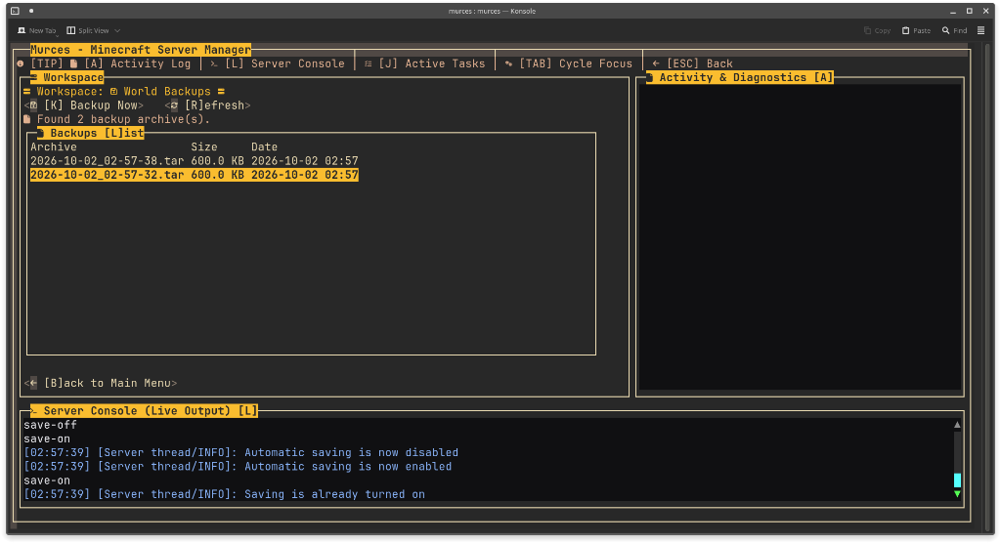Select highlighted backup 2026-10-02_02-57-32.tar

point(195,175)
